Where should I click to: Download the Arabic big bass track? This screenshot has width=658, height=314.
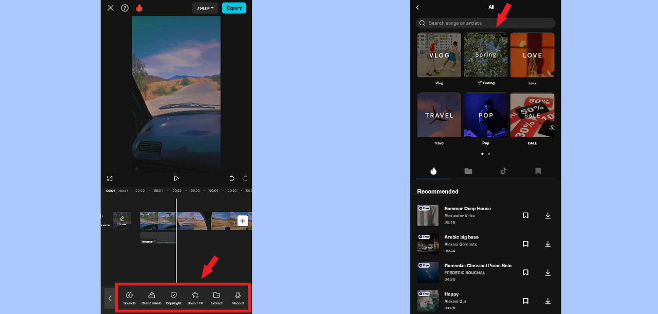(x=548, y=244)
